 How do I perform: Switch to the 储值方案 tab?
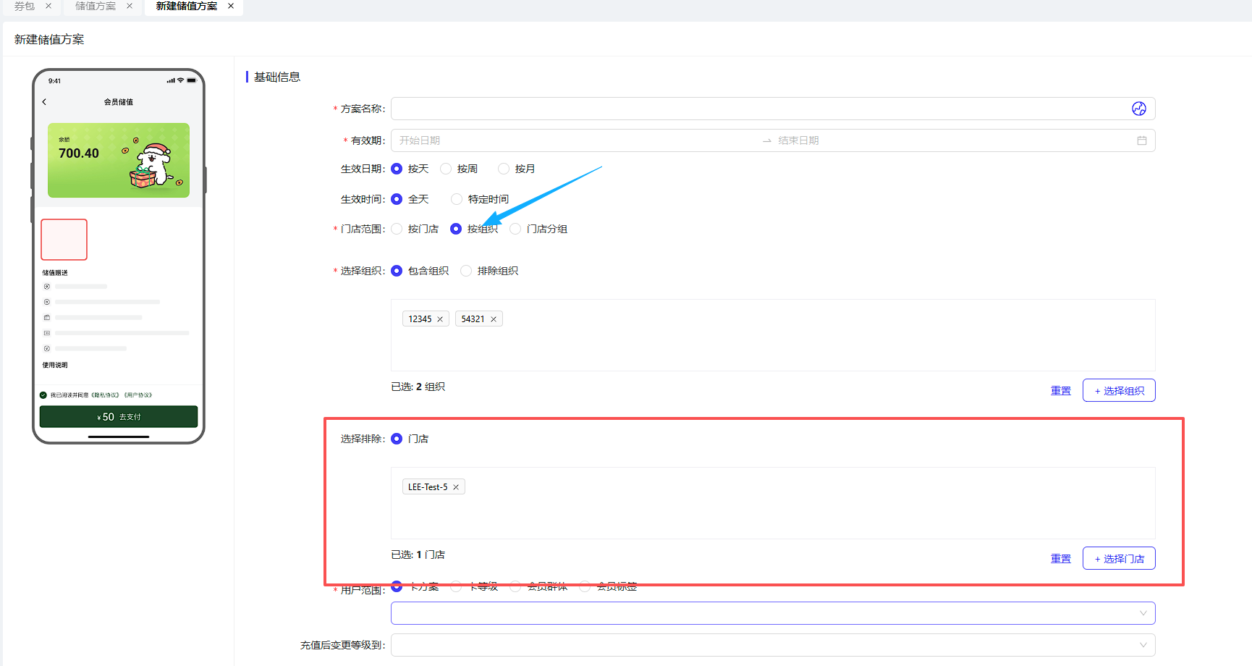coord(96,6)
